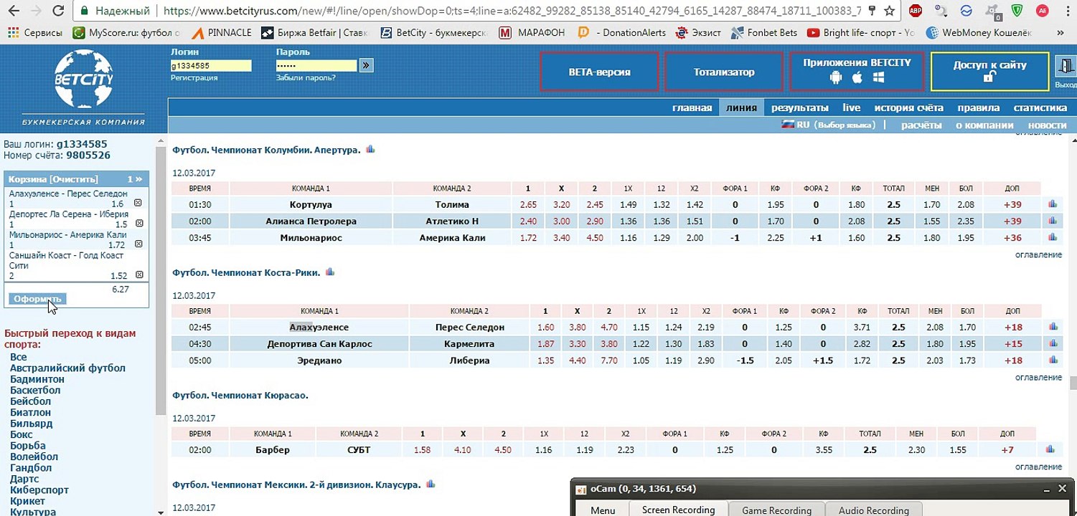Expand +39 extra markets for Кортулуа

[x=1012, y=205]
